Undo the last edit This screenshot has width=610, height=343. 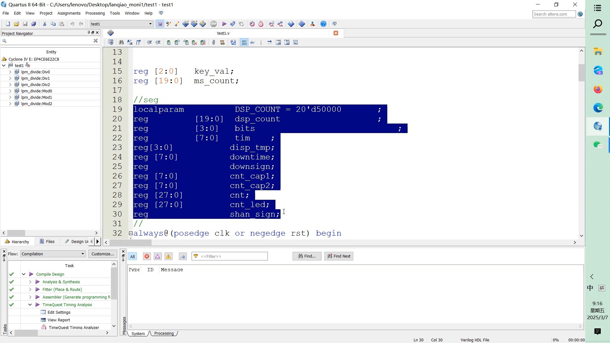[x=72, y=24]
